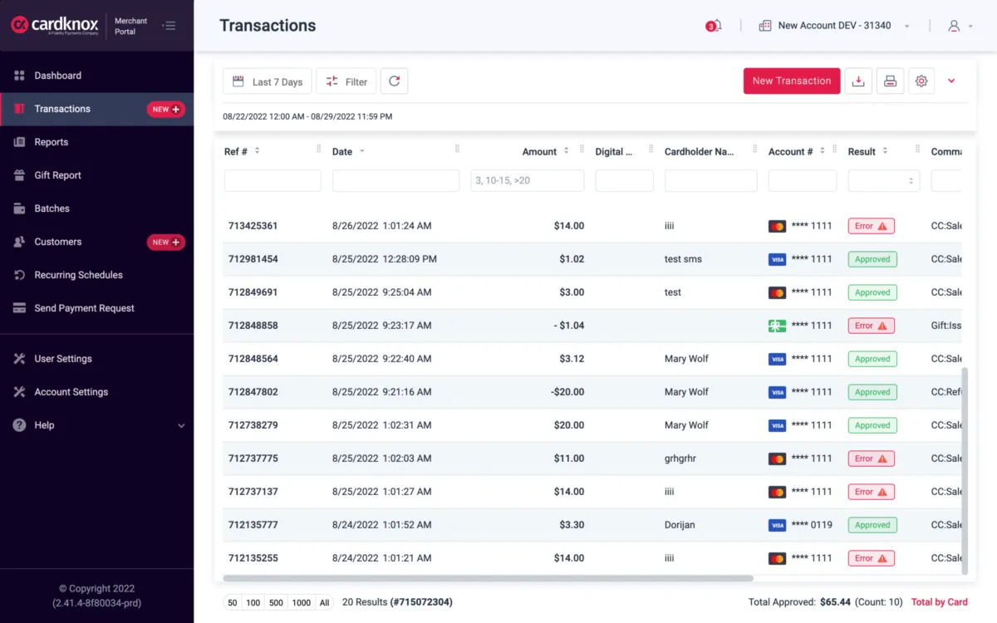Click the New Transaction button
This screenshot has height=623, width=997.
[x=792, y=81]
